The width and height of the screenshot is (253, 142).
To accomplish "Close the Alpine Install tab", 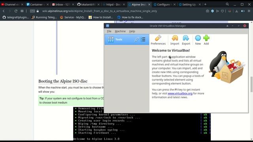I will 149,4.
